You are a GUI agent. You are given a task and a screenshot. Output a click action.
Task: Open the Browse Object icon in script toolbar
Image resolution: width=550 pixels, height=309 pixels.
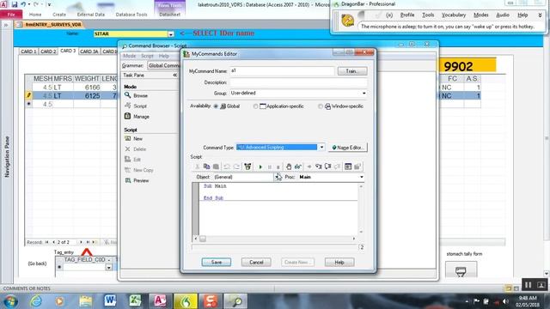click(247, 167)
